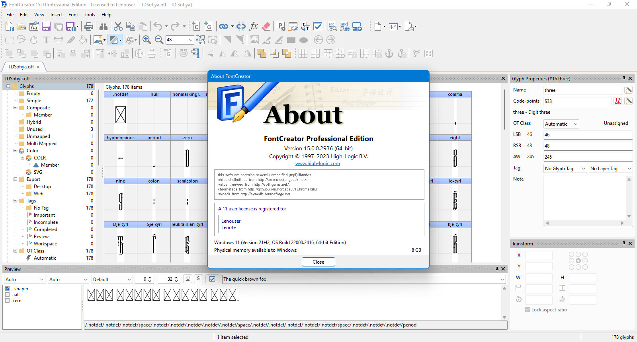637x342 pixels.
Task: Click the Insert Glyph icon
Action: 208,27
